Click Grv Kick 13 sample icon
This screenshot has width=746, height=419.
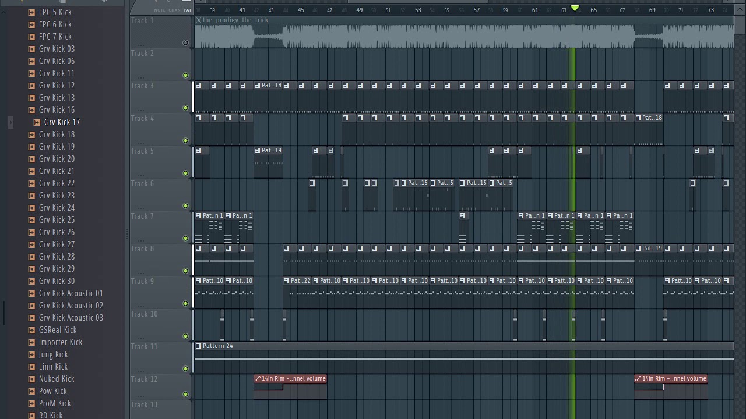tap(31, 98)
